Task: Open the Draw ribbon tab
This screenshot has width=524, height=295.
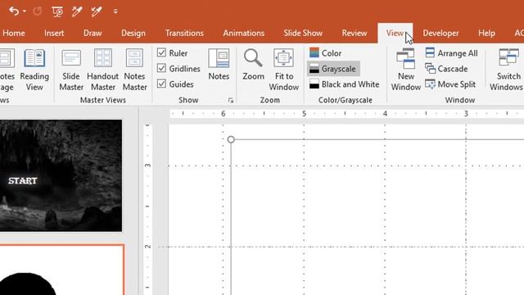Action: tap(93, 33)
